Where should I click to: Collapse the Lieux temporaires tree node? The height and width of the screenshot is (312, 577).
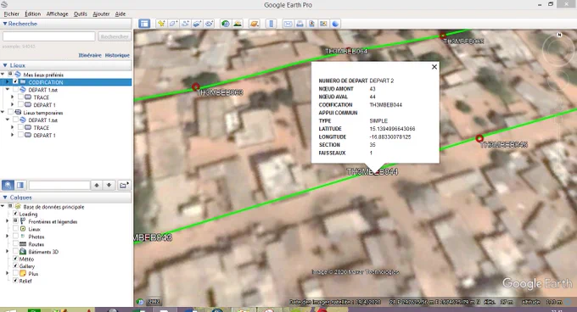3,112
